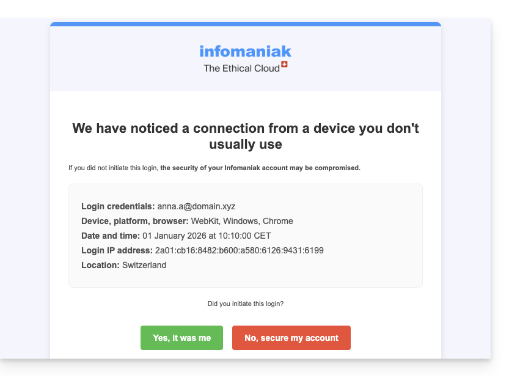Viewport: 509px width, 377px height.
Task: Click the headline about unusual device connection
Action: (x=245, y=136)
